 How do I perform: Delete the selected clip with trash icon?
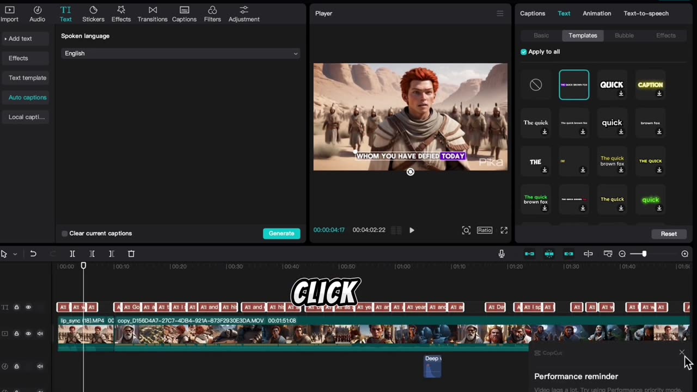pos(131,254)
